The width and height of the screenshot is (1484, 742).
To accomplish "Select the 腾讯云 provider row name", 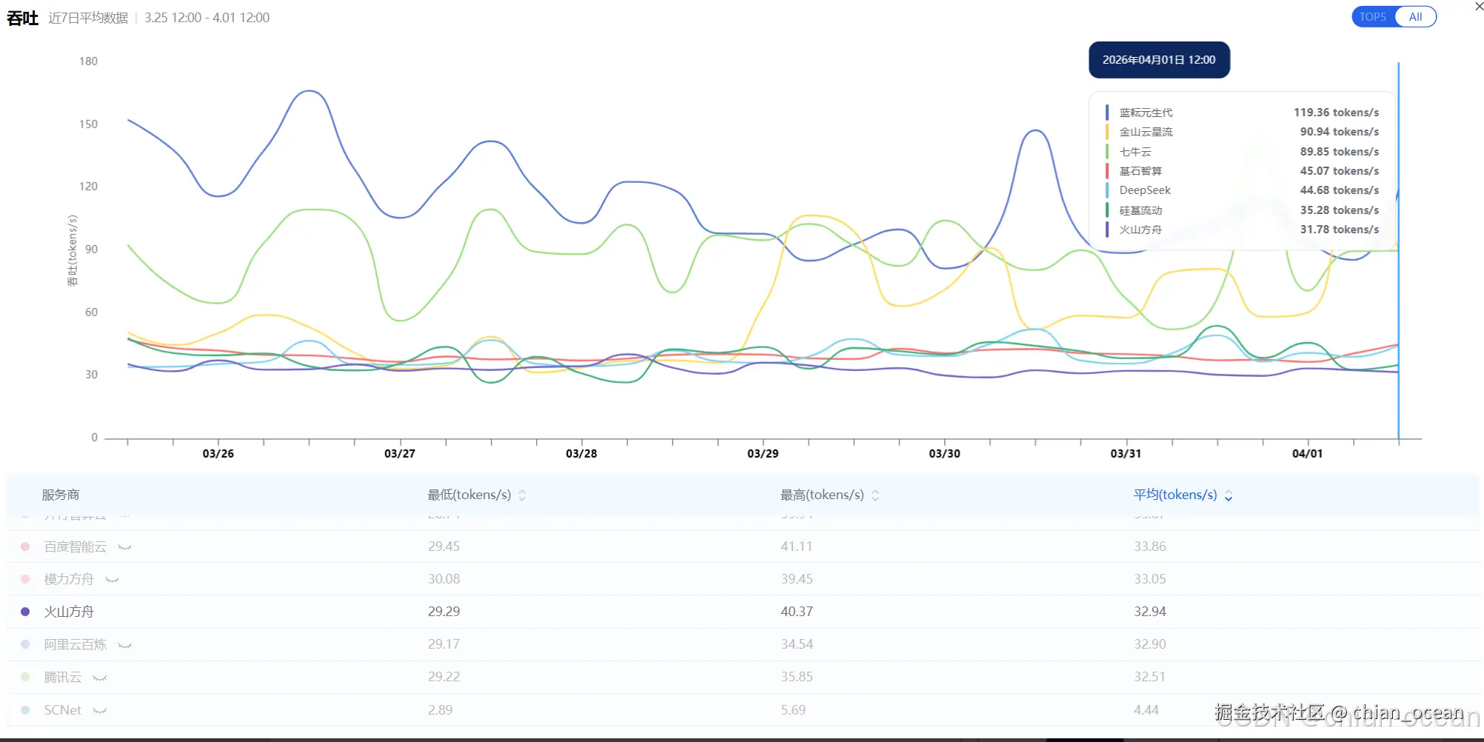I will pyautogui.click(x=63, y=677).
